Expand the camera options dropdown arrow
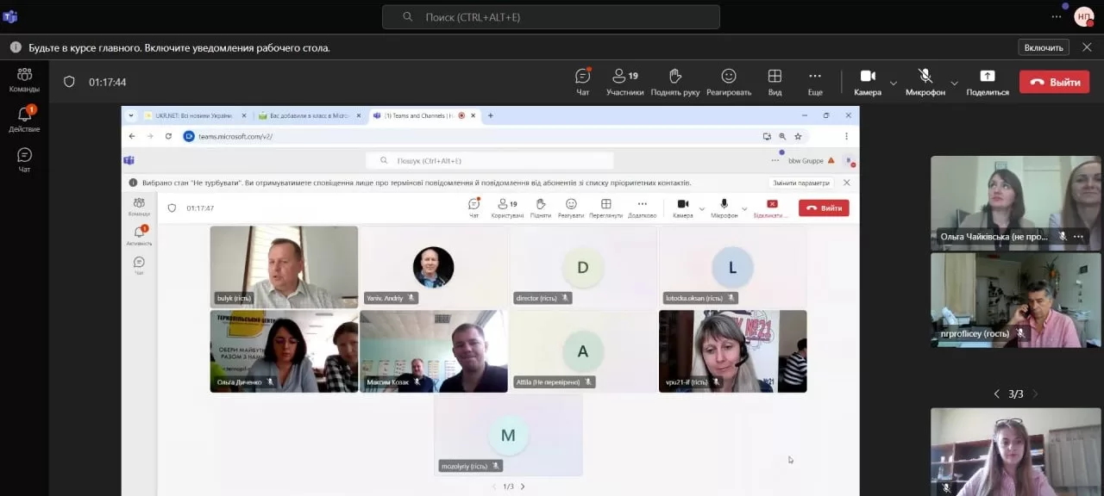This screenshot has width=1104, height=496. [894, 84]
